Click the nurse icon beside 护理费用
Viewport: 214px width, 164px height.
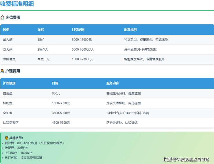[2, 71]
